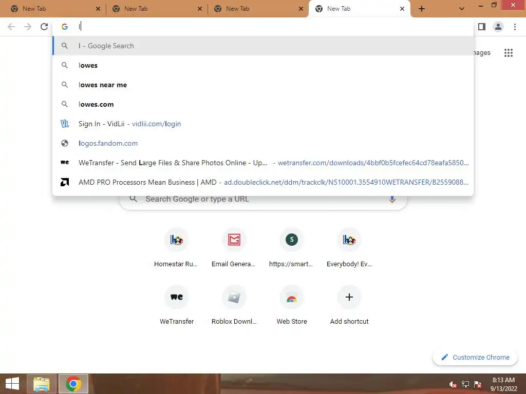Click the network tray icon
The image size is (526, 394).
465,384
